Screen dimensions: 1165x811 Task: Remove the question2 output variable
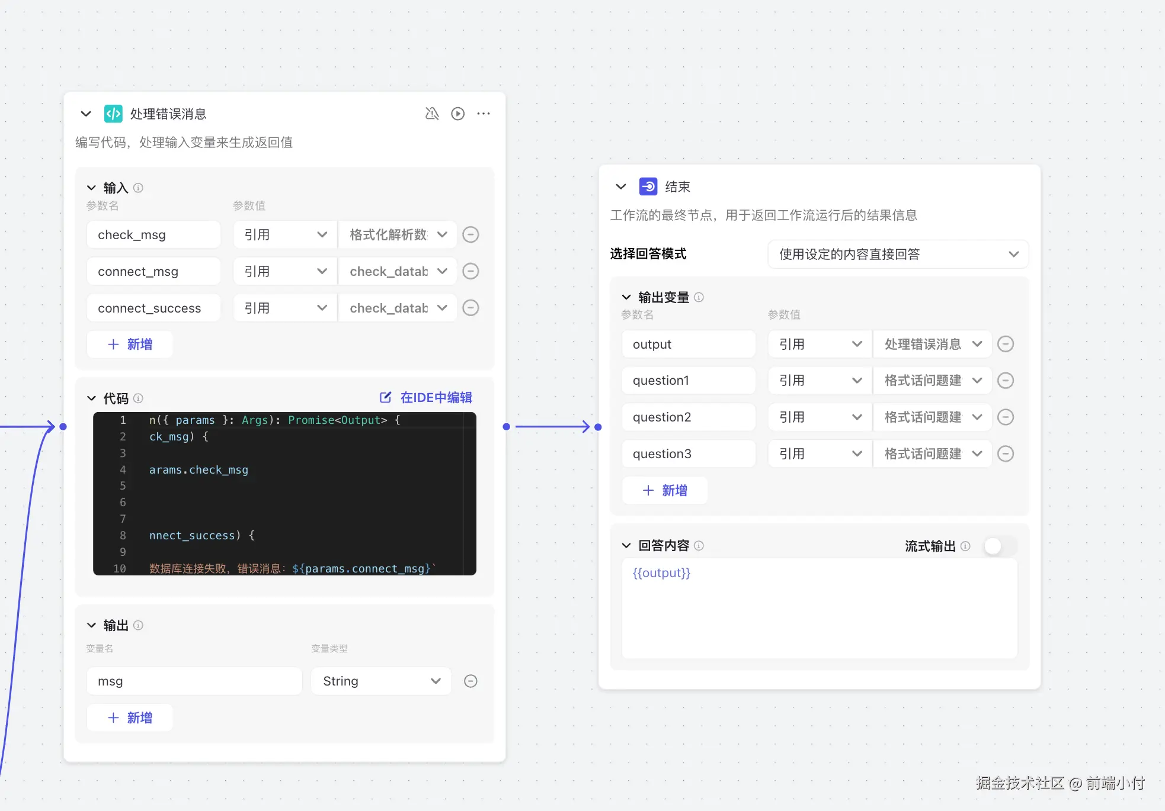[1006, 417]
